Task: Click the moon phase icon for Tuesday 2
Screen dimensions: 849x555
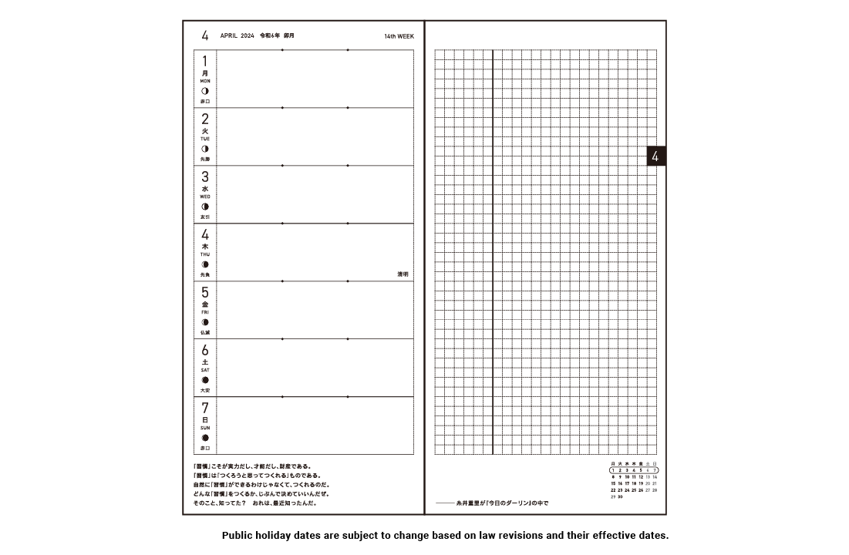Action: (x=205, y=149)
